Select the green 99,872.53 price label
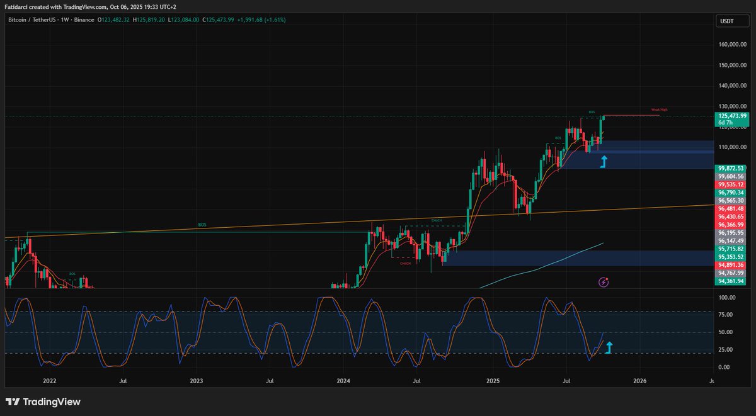Screen dimensions: 756x416 [x=731, y=169]
